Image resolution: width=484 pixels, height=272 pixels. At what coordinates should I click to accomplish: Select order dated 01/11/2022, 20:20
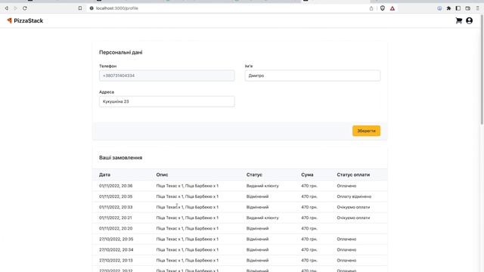(240, 228)
